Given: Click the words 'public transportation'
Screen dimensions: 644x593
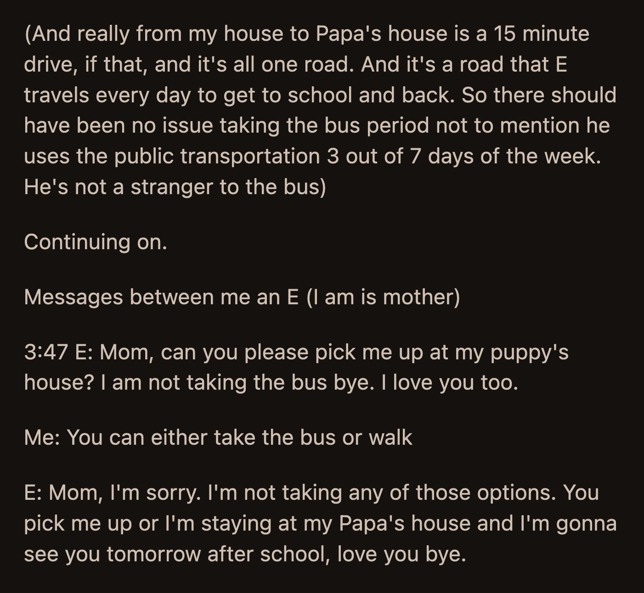Looking at the screenshot, I should click(x=217, y=156).
